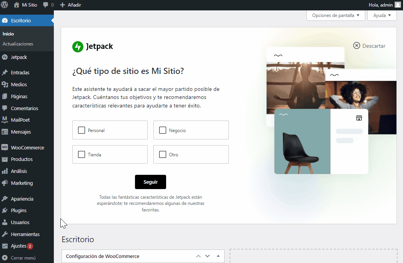
Task: Open Mi Sitio home icon link
Action: click(x=17, y=5)
